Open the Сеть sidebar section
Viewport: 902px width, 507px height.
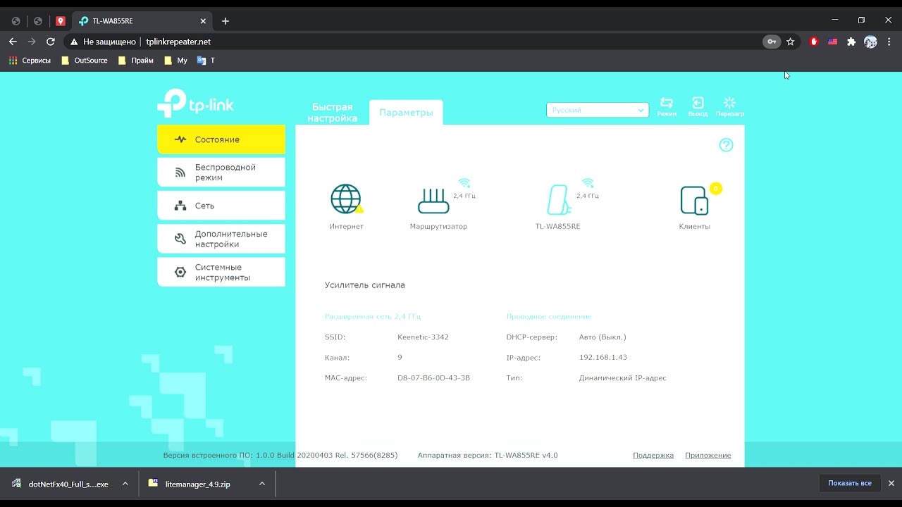[x=221, y=206]
